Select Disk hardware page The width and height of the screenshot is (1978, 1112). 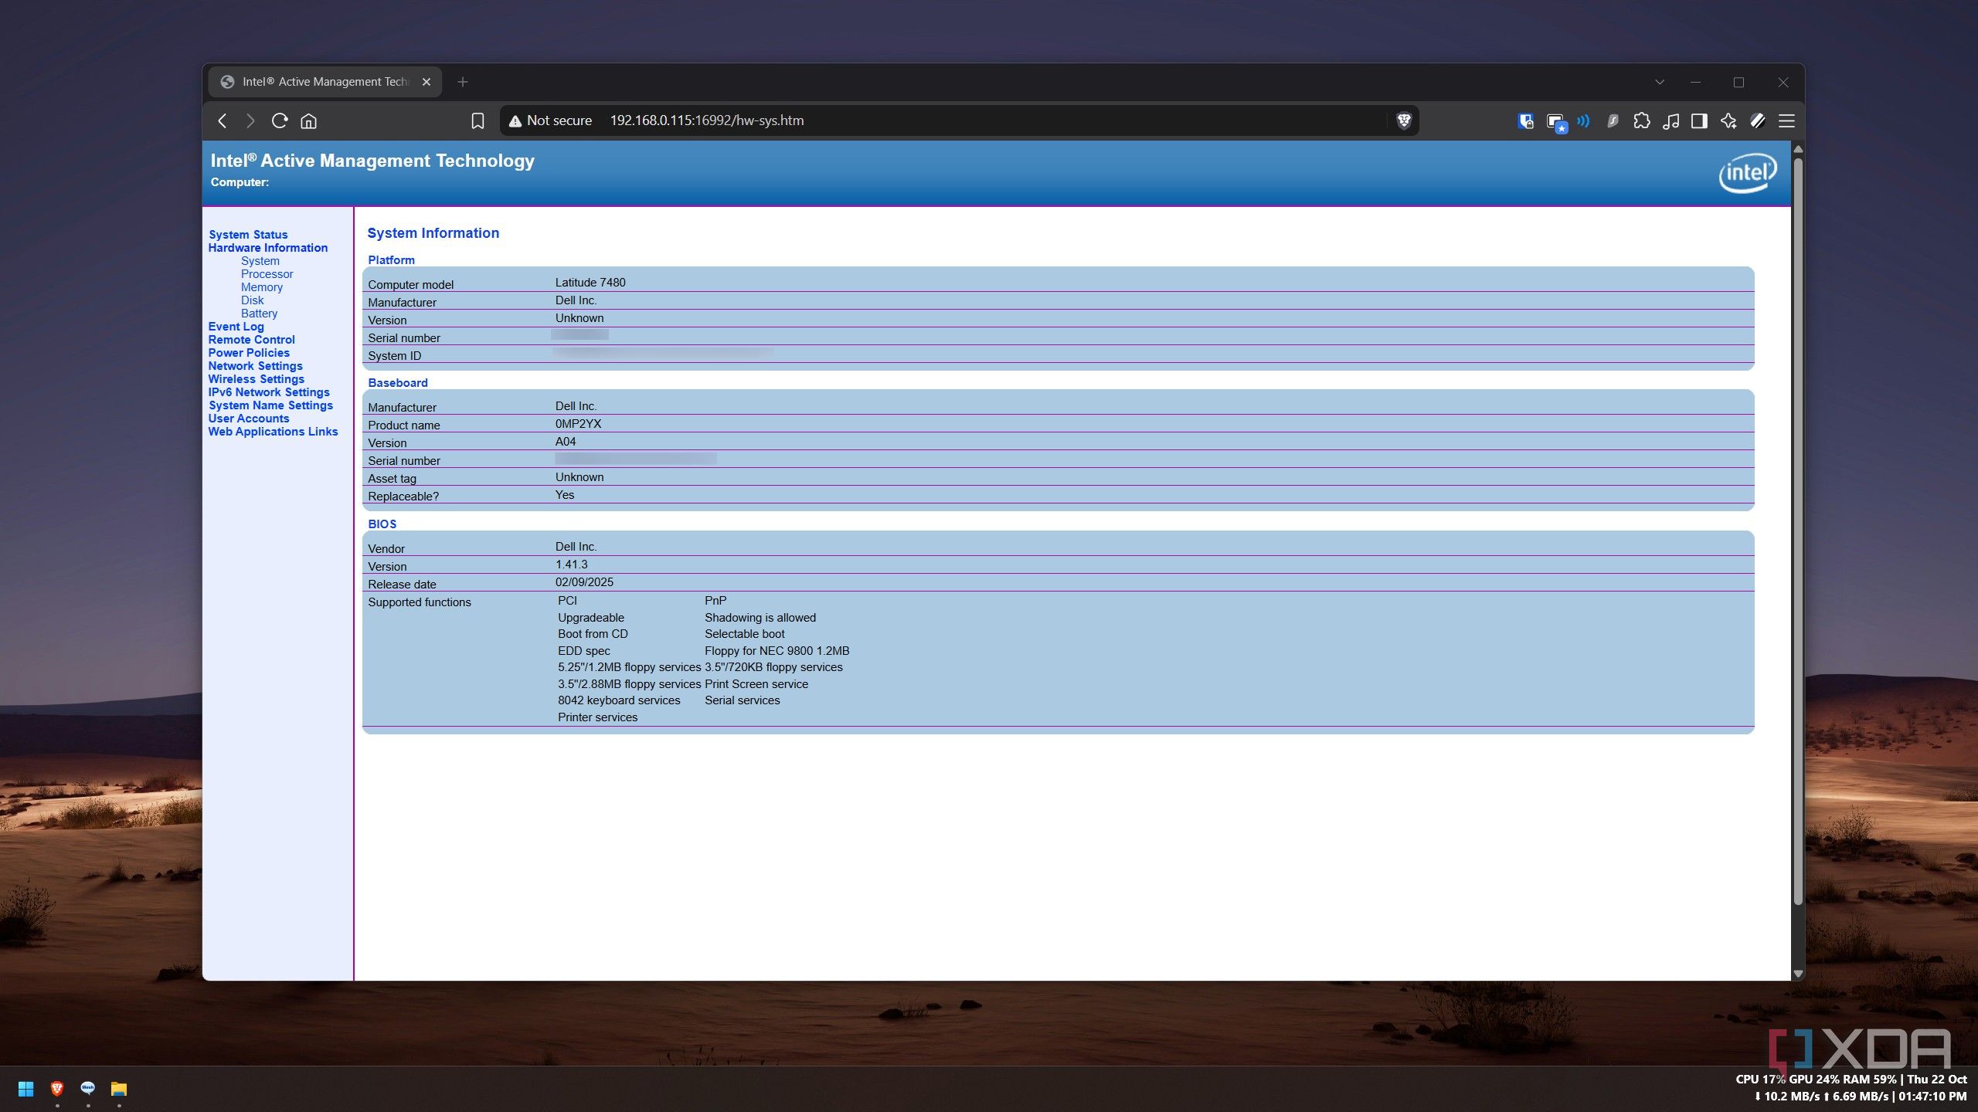point(252,300)
